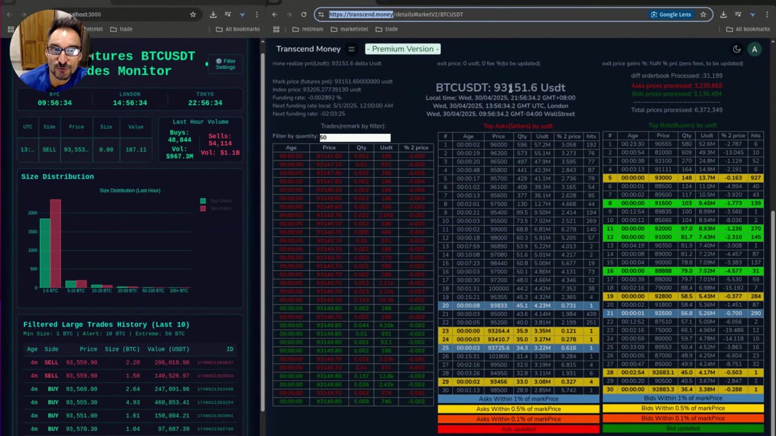Open trade bookmark folder in the left window

(x=121, y=29)
